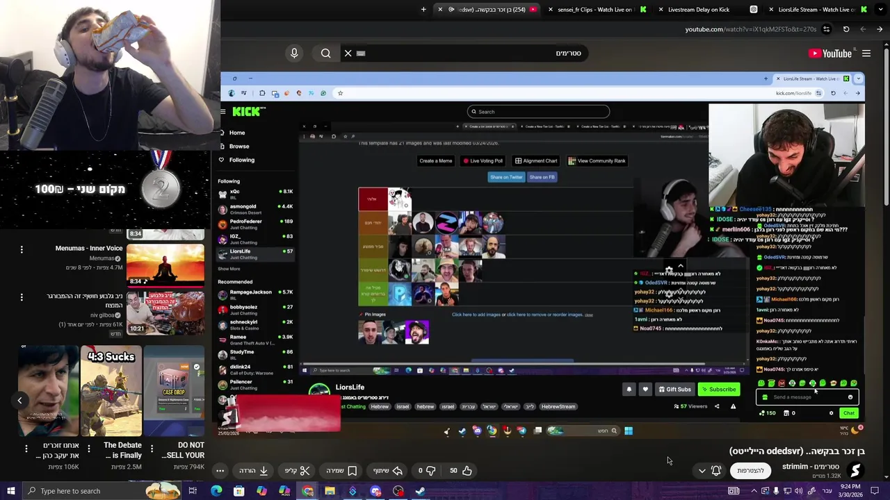The image size is (890, 500).
Task: Open the three-dot menu under the leftmost short
Action: (x=26, y=449)
